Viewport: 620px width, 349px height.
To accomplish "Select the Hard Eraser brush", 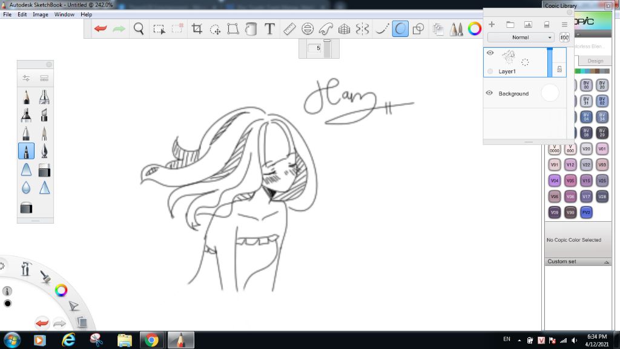I will [44, 170].
